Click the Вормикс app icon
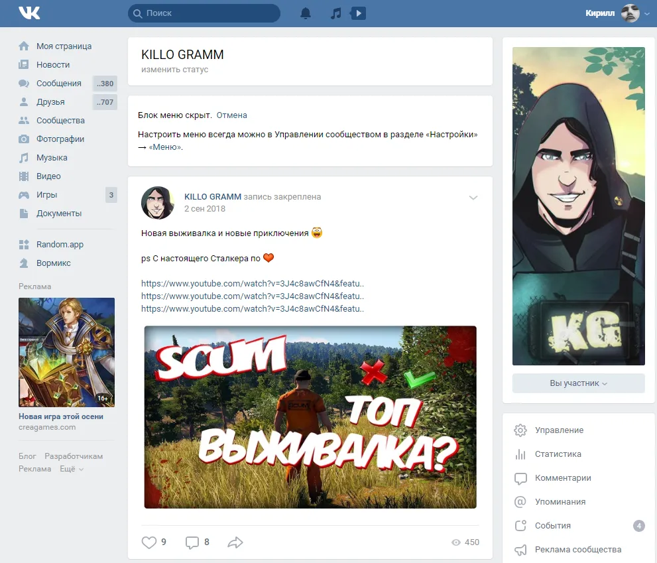 click(24, 263)
